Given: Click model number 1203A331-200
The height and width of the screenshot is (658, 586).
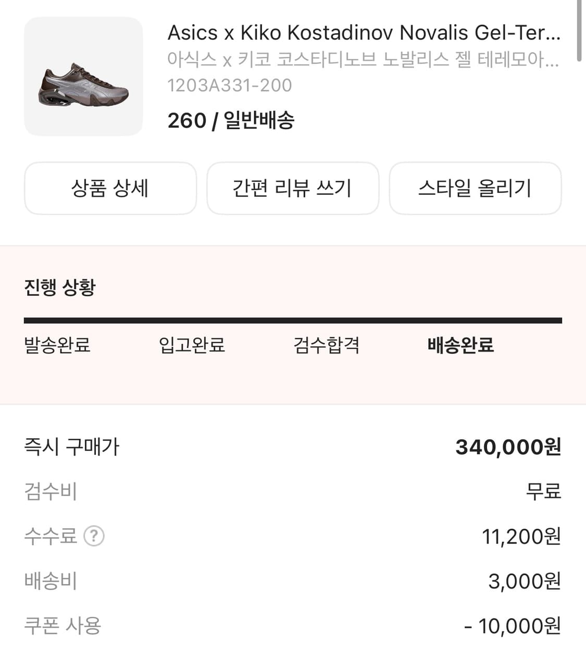Looking at the screenshot, I should 230,85.
